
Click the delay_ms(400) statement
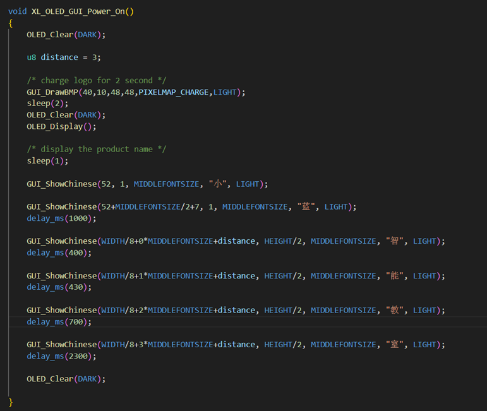tap(59, 253)
